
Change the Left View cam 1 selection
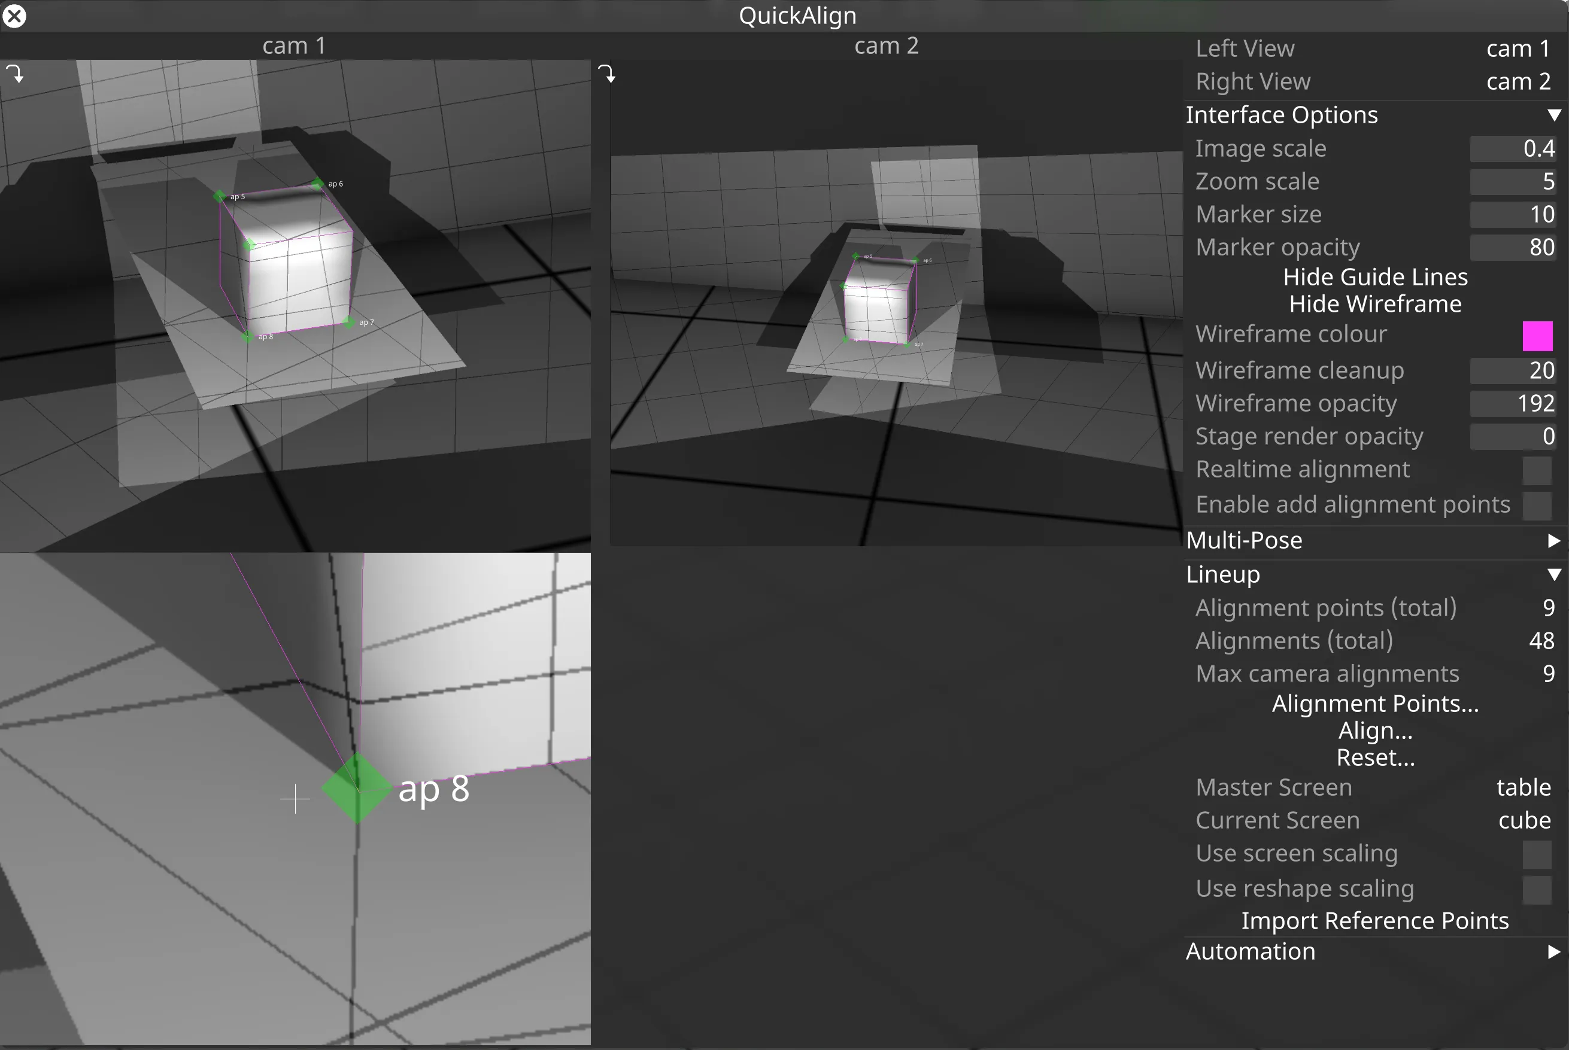1518,49
